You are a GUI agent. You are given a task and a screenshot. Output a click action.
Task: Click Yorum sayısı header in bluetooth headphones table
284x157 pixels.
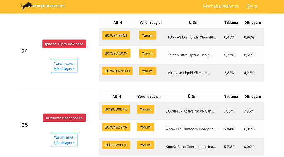[x=148, y=97]
